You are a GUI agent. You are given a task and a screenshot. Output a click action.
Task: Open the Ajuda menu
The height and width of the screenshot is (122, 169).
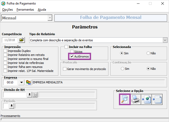click(42, 10)
